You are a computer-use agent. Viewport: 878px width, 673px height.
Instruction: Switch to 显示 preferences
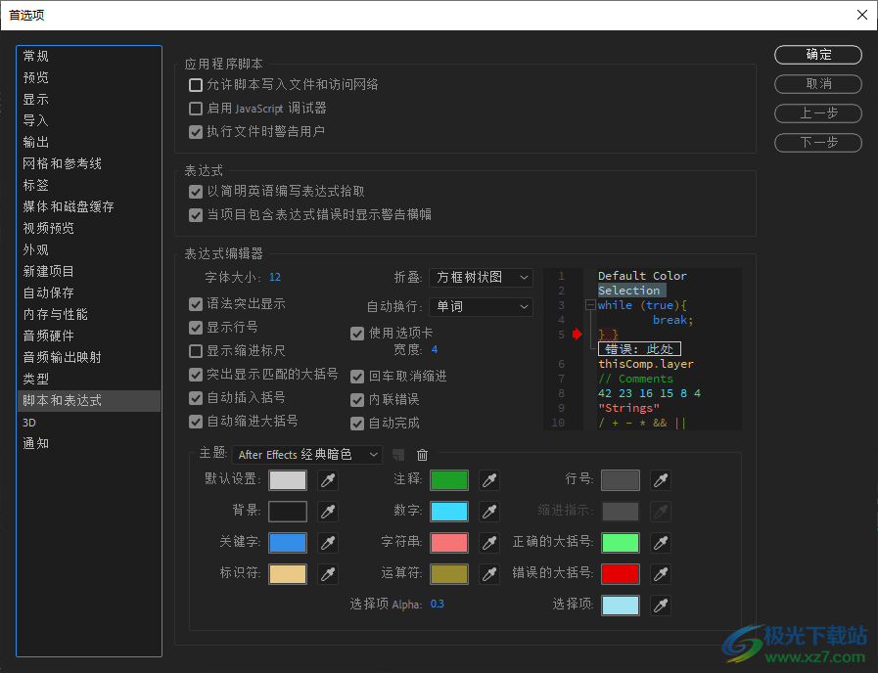(89, 100)
